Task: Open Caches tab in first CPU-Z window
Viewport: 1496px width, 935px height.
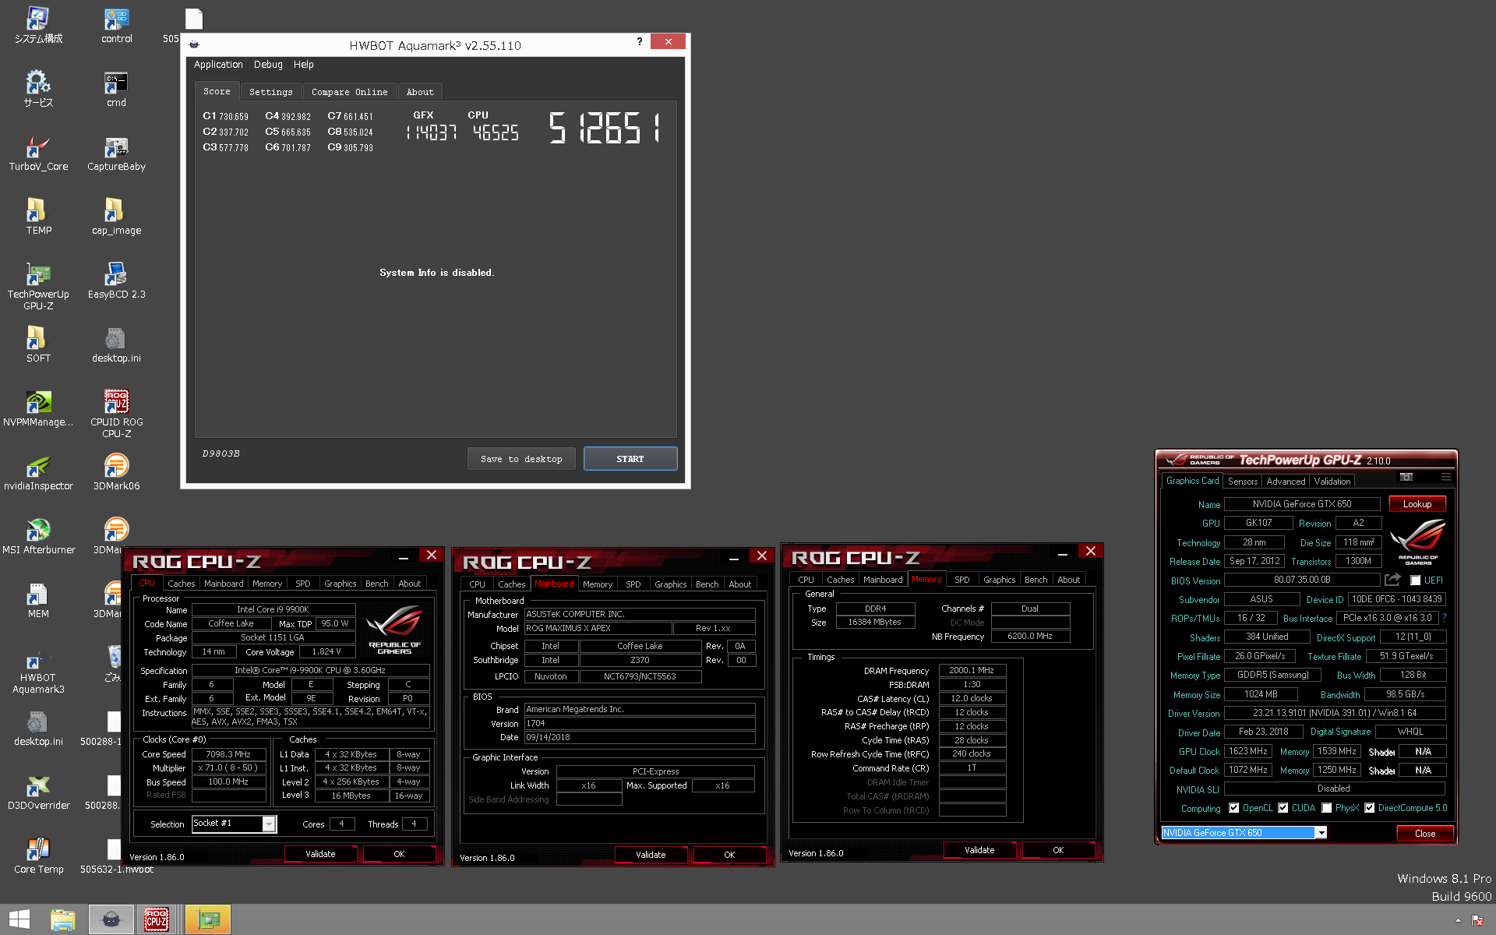Action: pos(181,584)
